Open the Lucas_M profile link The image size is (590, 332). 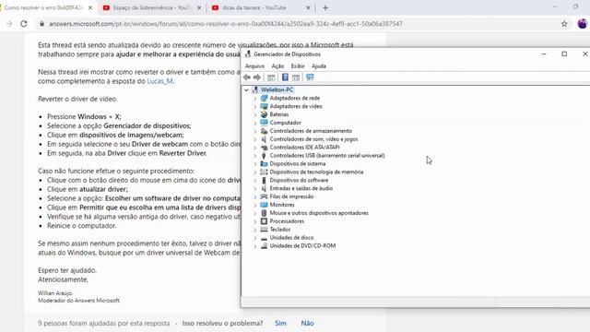coord(159,81)
